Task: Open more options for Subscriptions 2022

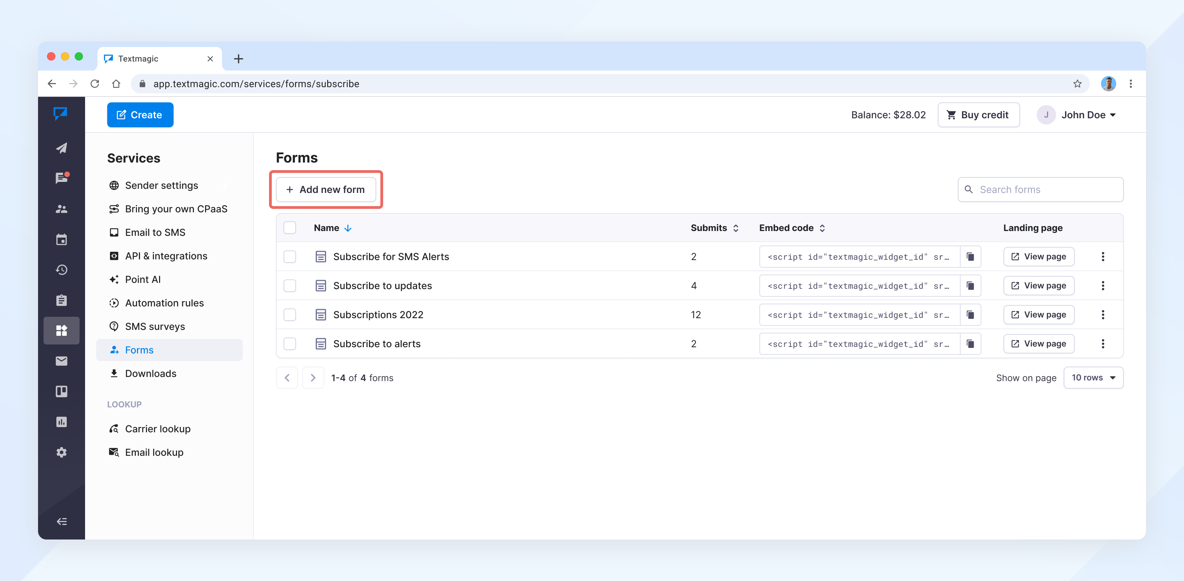Action: pos(1103,315)
